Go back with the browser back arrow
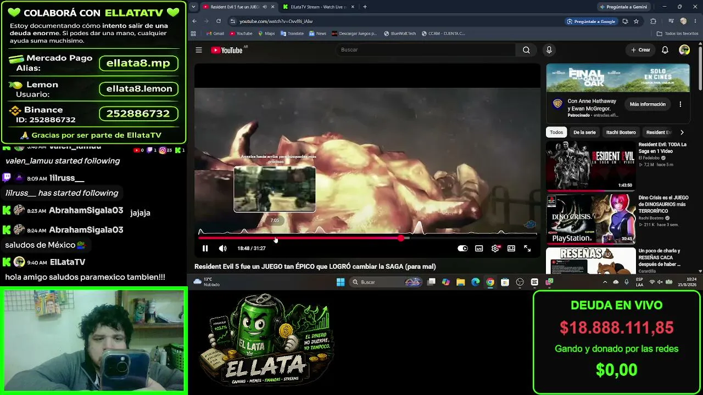This screenshot has width=703, height=395. (194, 21)
